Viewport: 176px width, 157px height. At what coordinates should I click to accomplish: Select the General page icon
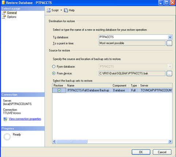click(x=4, y=13)
